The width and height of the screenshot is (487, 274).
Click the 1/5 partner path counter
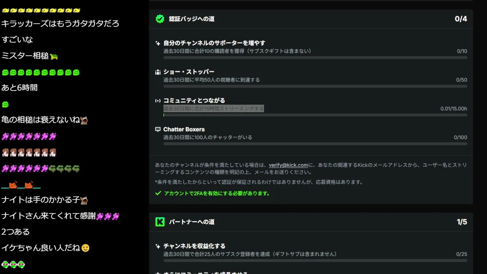click(462, 222)
